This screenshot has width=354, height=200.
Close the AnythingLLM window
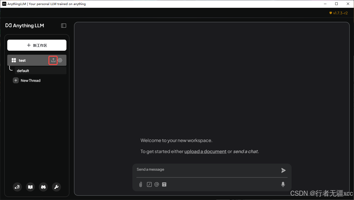(x=348, y=4)
